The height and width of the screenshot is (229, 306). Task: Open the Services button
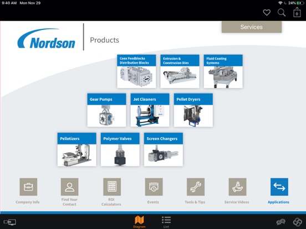tap(252, 27)
